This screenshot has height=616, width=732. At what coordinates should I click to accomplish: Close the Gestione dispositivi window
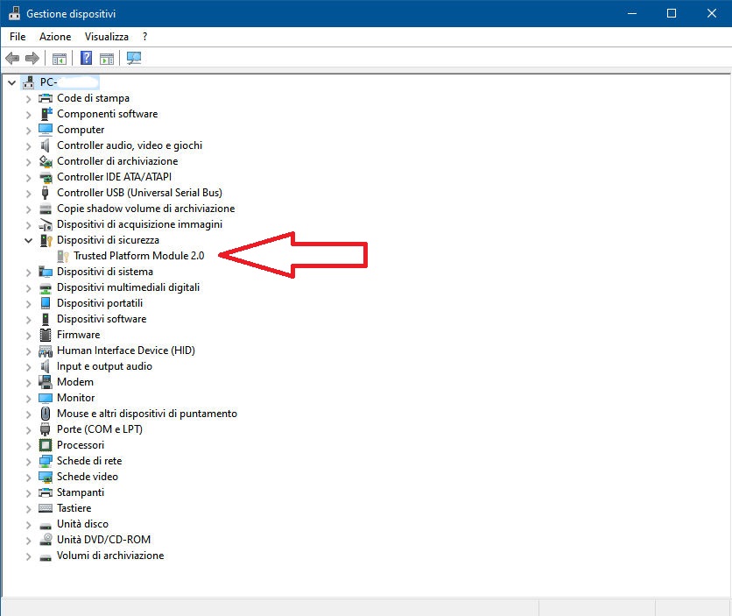[712, 13]
